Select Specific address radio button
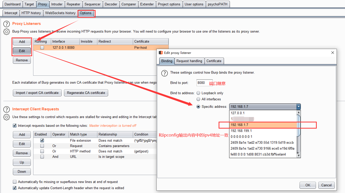 tap(198, 107)
